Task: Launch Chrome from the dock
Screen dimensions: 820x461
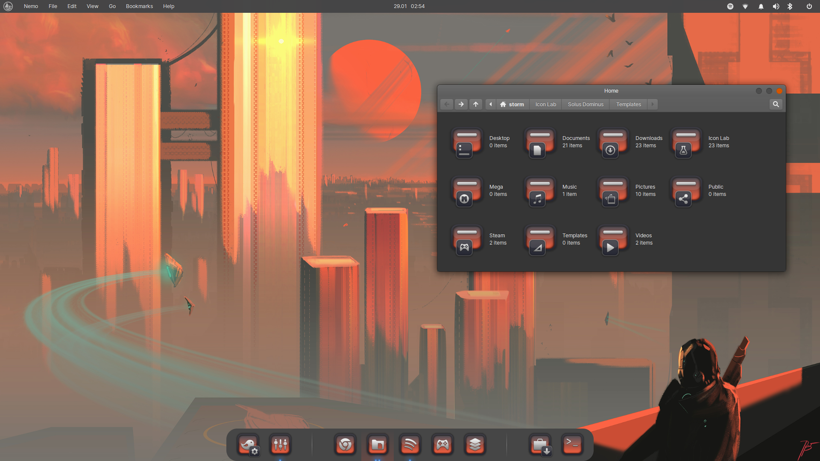Action: (345, 444)
